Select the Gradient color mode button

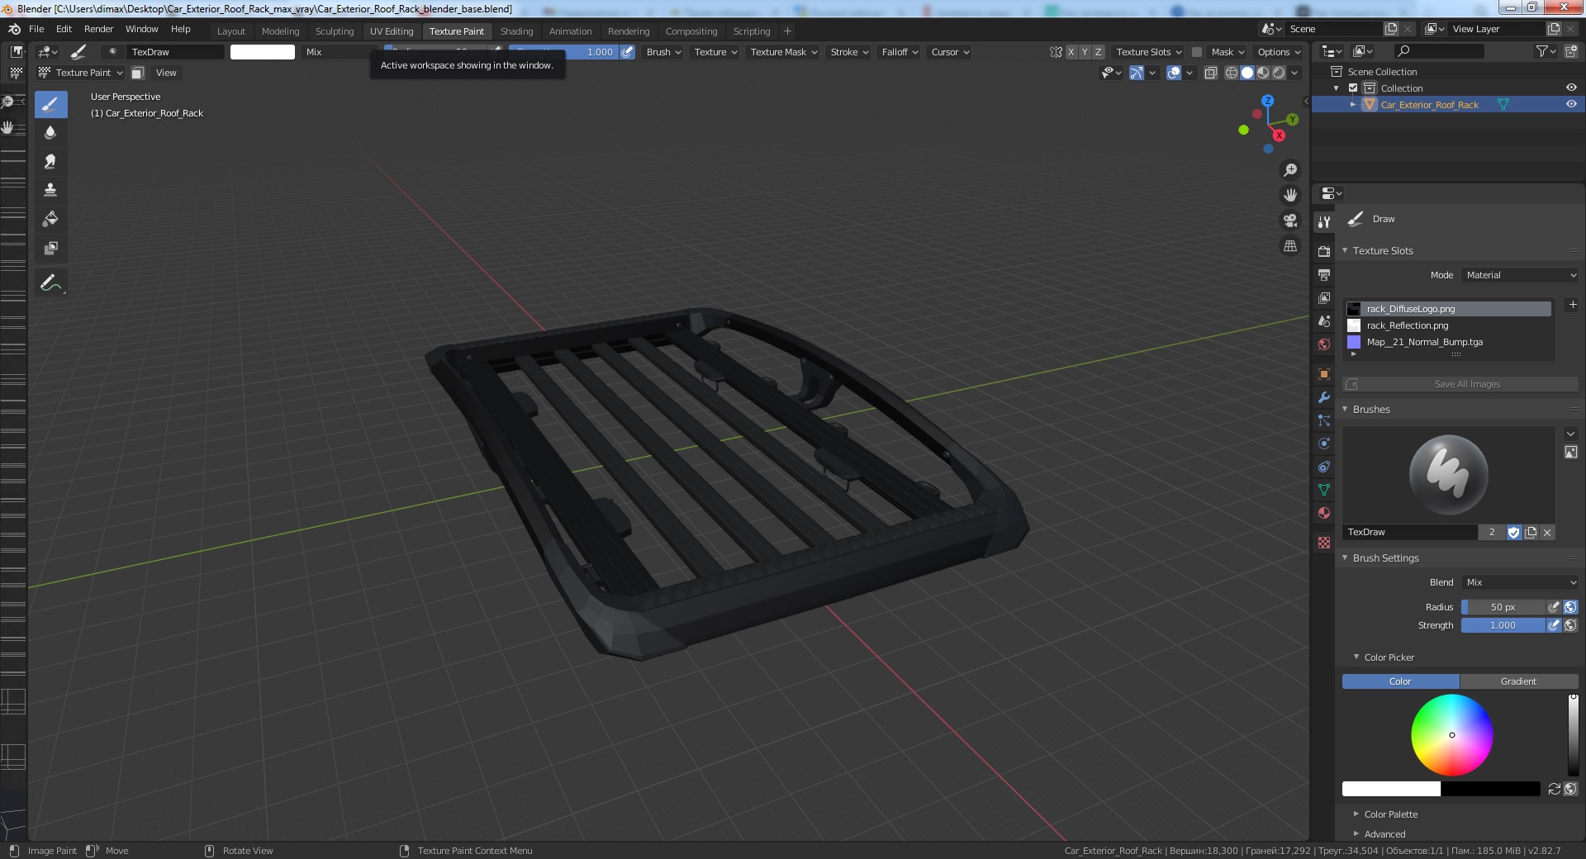(1518, 681)
